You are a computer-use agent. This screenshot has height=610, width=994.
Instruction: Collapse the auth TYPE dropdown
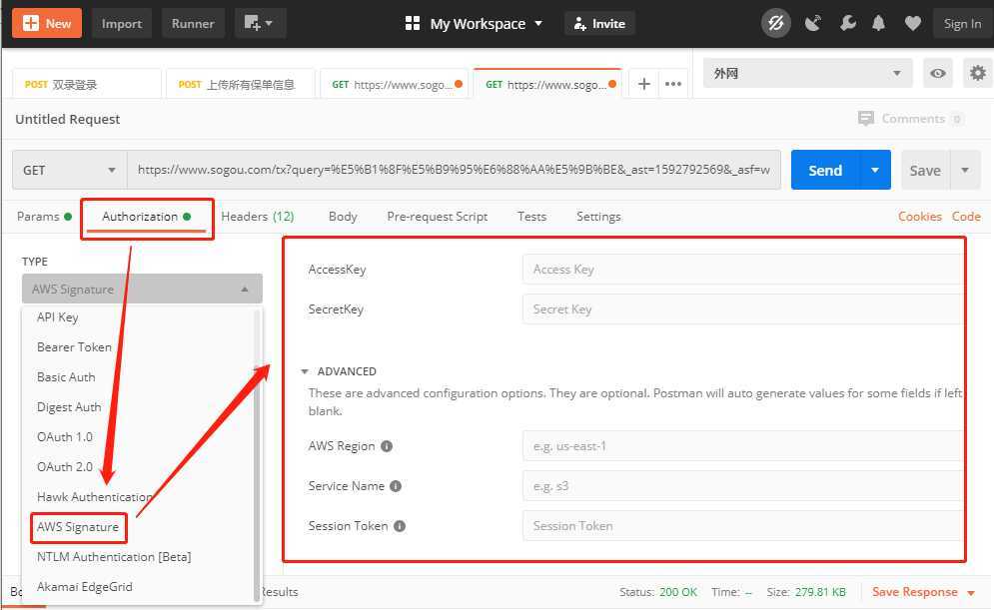142,289
